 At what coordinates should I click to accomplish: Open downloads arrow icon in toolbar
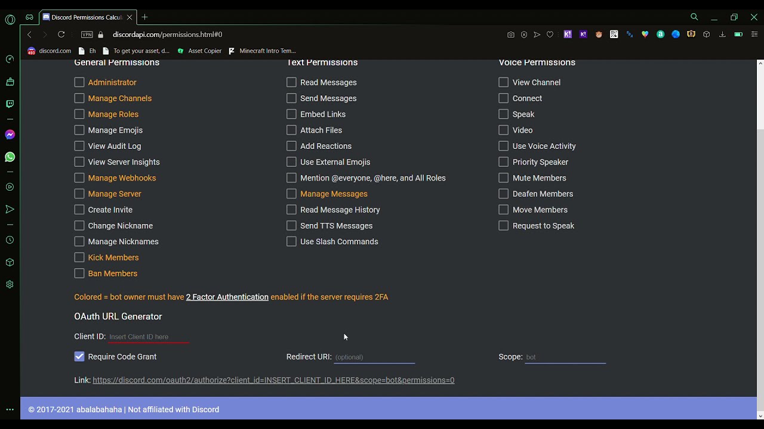coord(722,35)
